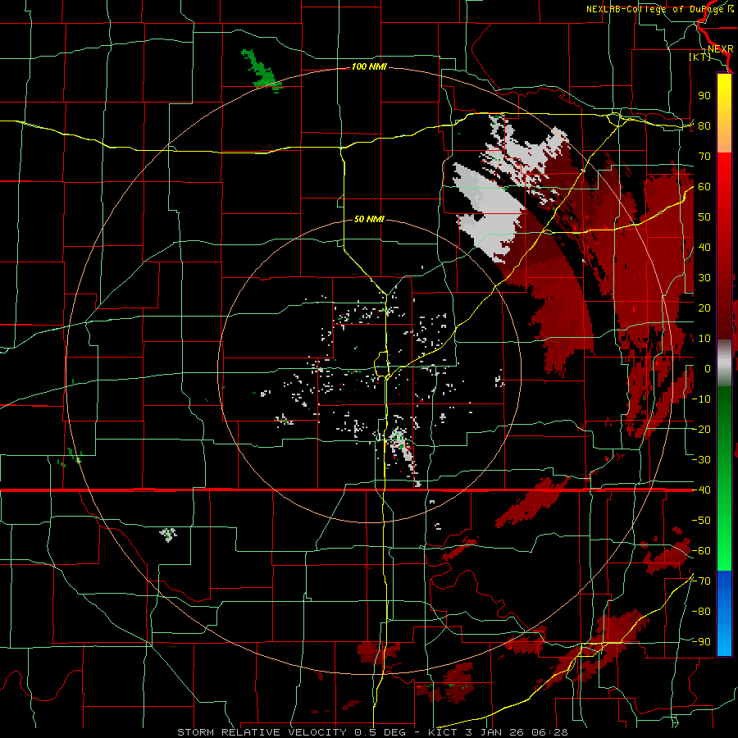Click the "0" value on the velocity scale

coord(708,368)
